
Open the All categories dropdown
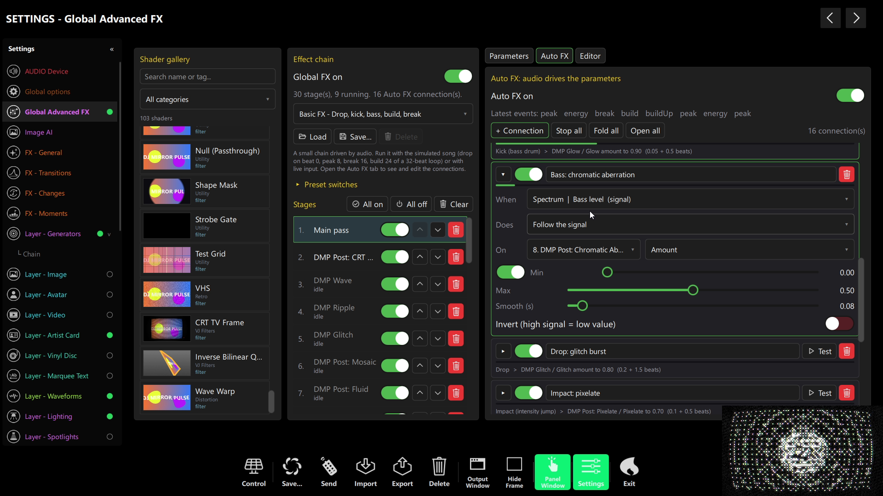(207, 99)
